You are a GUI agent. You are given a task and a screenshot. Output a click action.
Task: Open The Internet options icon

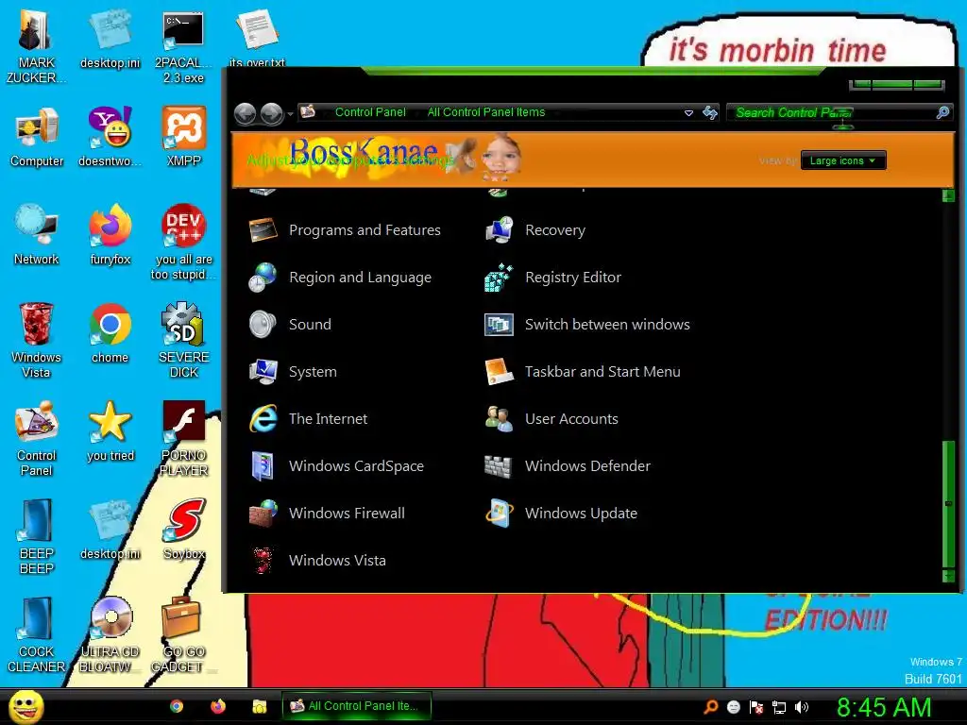(263, 419)
